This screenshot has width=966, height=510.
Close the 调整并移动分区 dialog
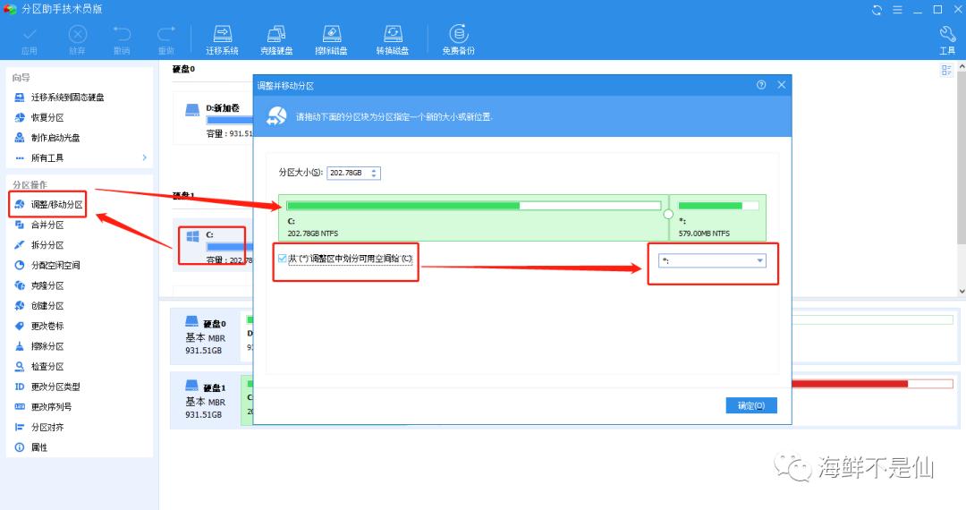coord(781,85)
